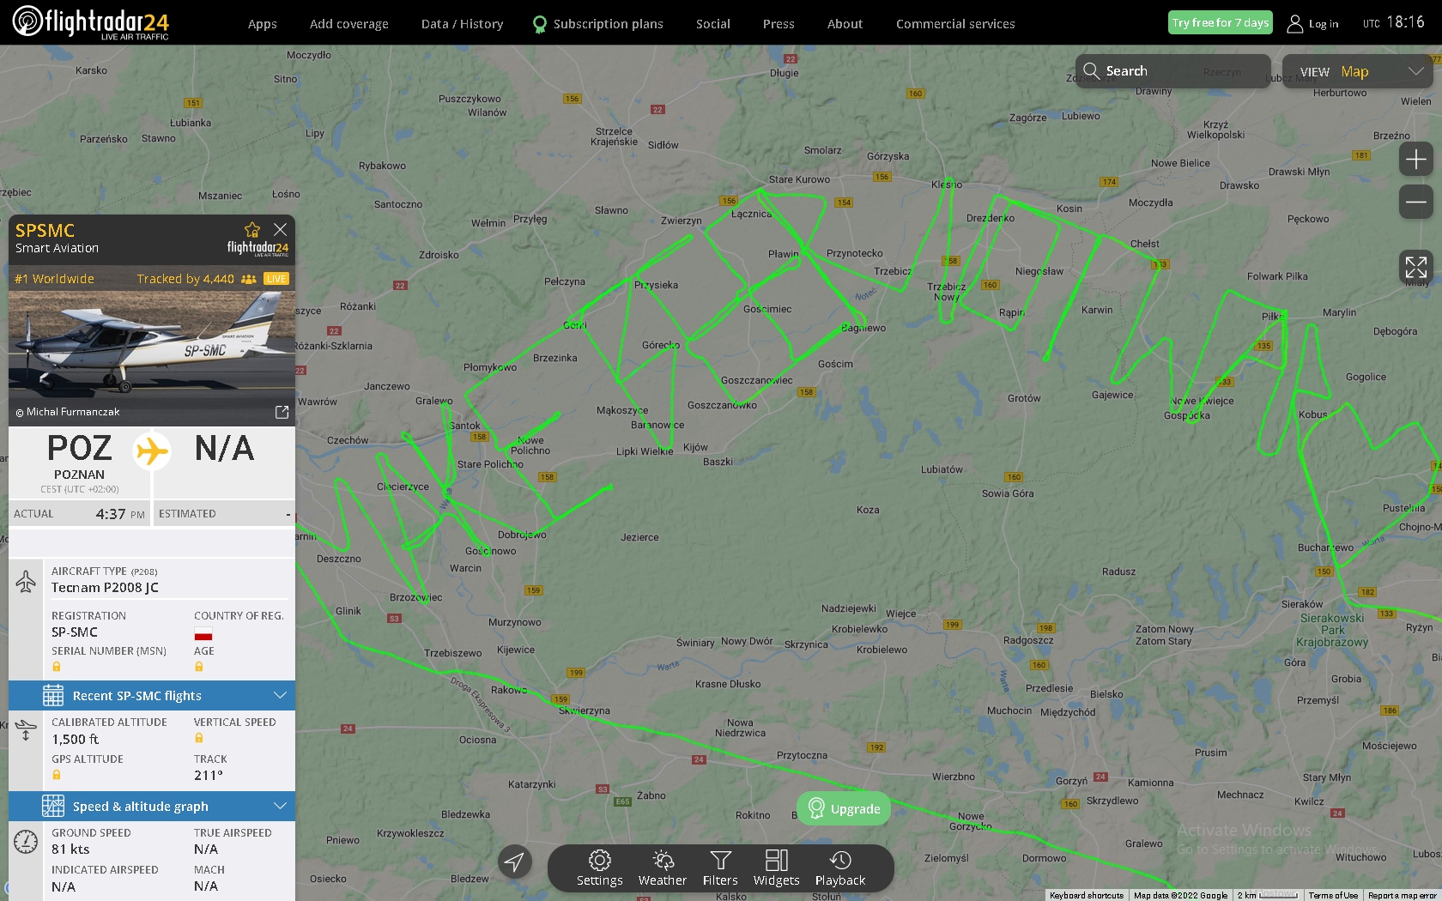Open the Filters funnel tool

[720, 867]
